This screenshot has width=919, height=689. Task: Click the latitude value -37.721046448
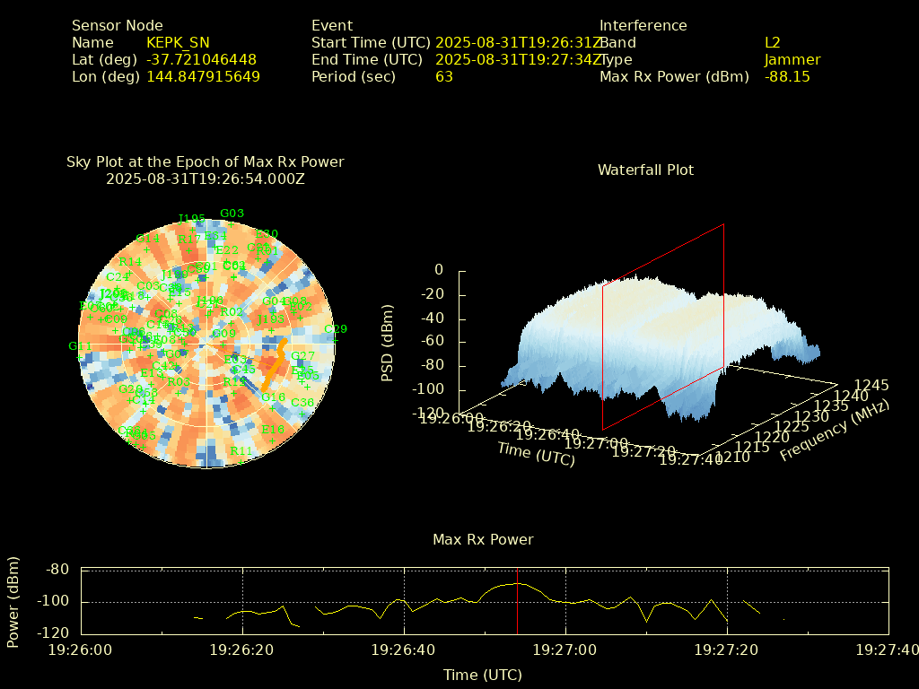202,60
